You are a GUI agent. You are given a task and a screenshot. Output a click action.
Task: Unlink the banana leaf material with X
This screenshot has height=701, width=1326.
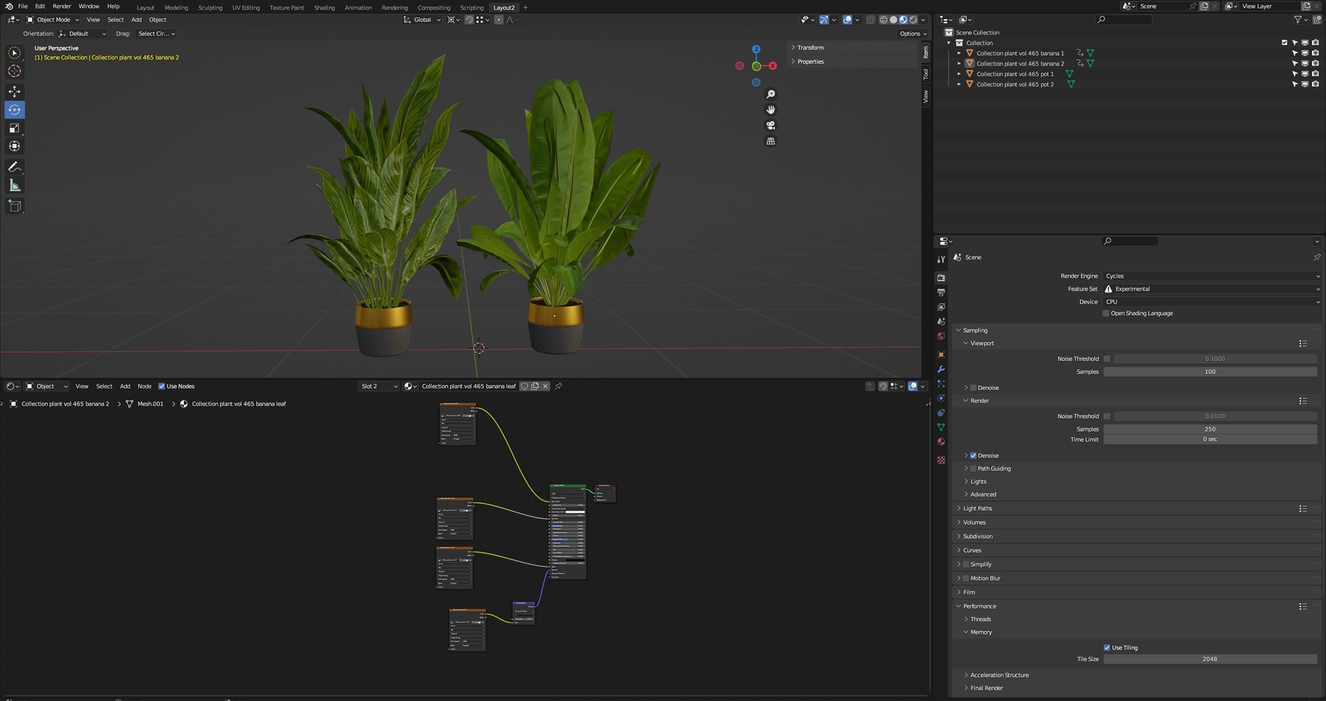(546, 386)
